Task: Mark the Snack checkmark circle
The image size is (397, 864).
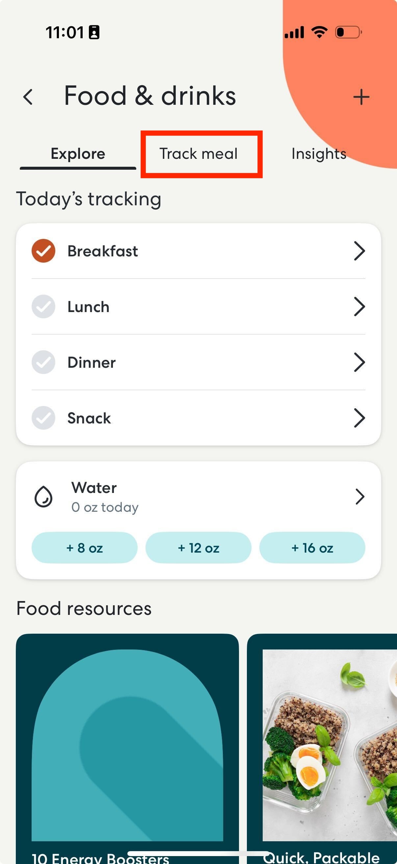Action: (43, 418)
